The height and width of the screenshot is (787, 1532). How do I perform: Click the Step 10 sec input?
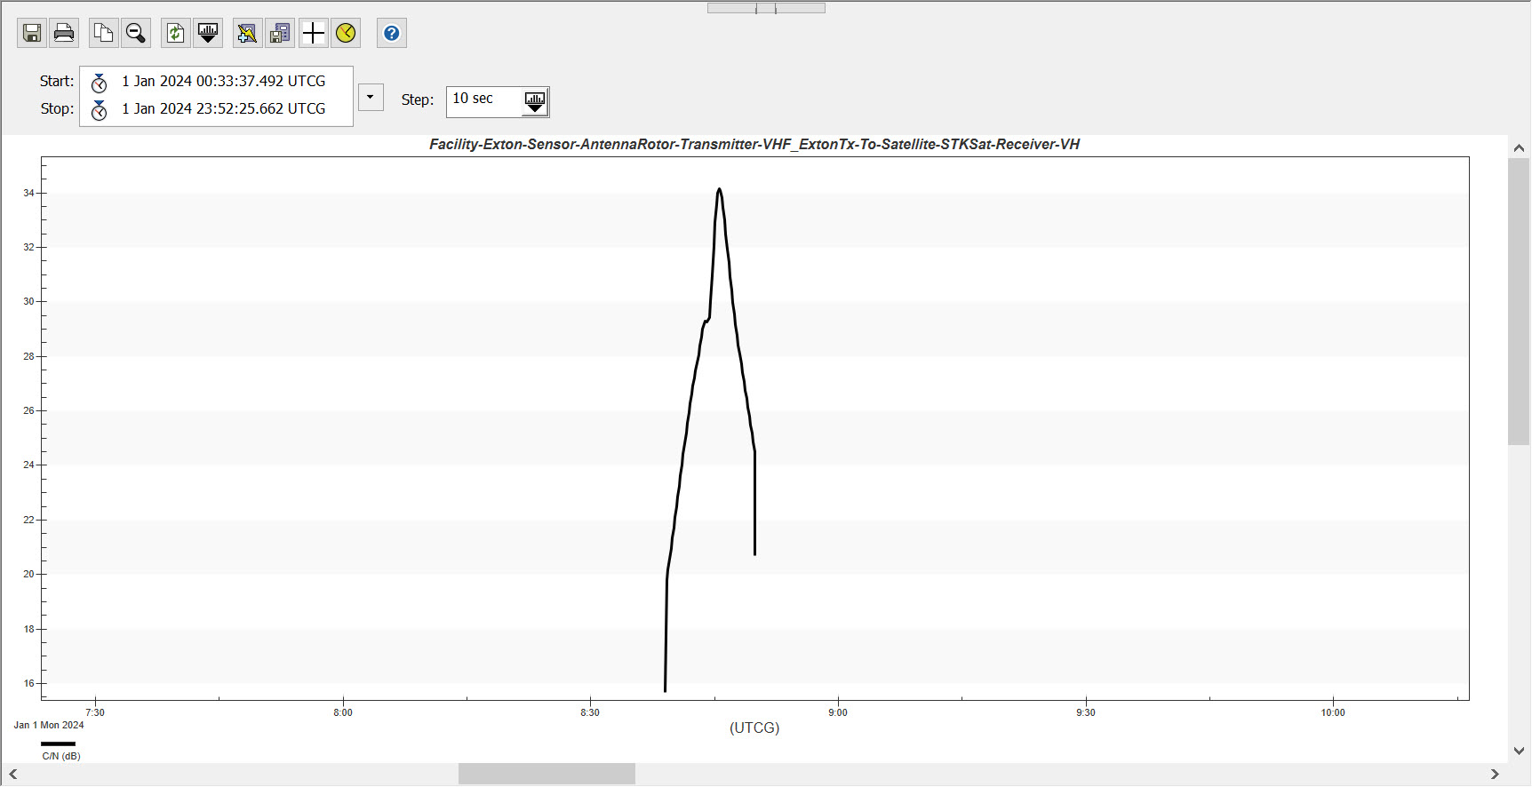[484, 99]
